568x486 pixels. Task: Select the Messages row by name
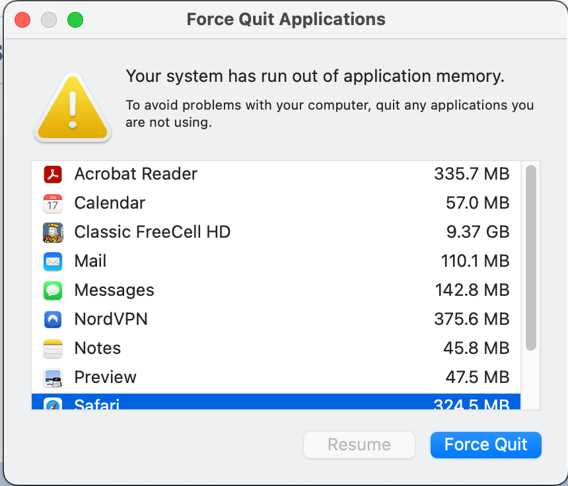[x=114, y=291]
